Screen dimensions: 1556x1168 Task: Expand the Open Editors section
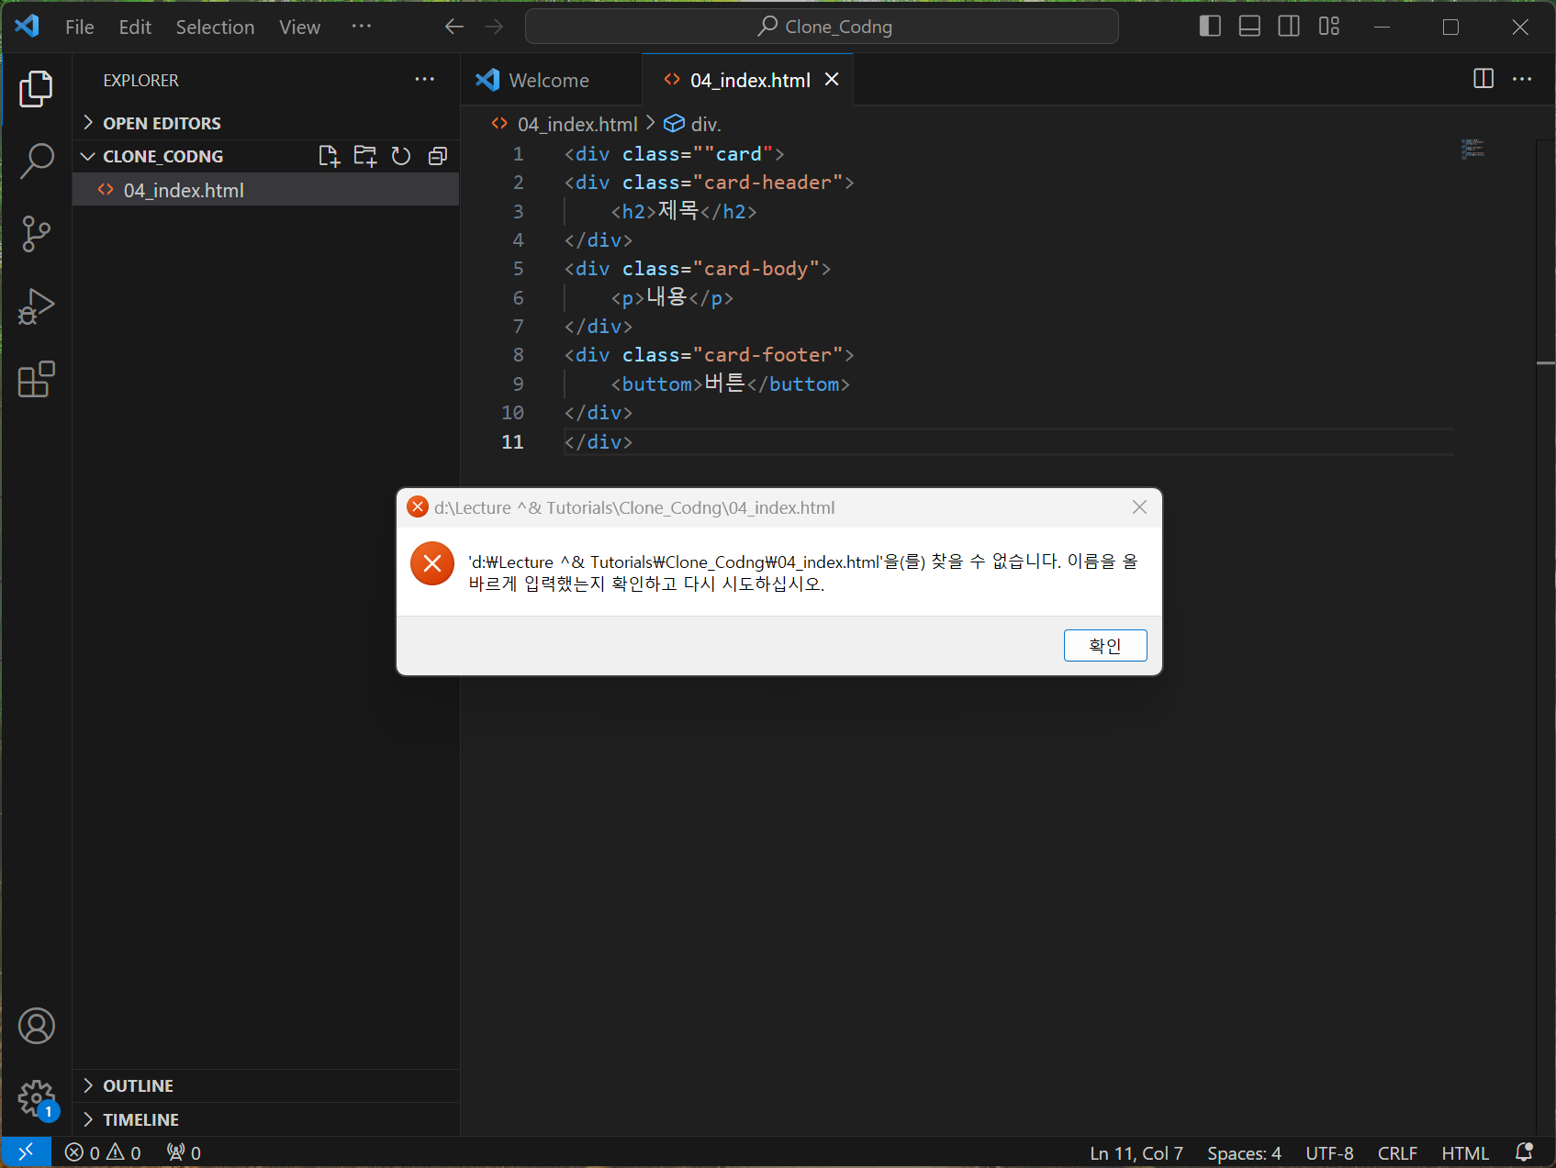point(266,123)
